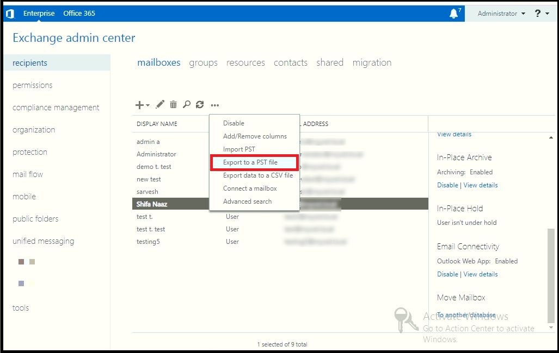
Task: Choose Export to a PST file
Action: pyautogui.click(x=254, y=162)
